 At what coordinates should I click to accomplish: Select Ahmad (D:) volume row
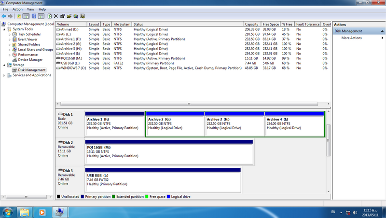pos(193,29)
